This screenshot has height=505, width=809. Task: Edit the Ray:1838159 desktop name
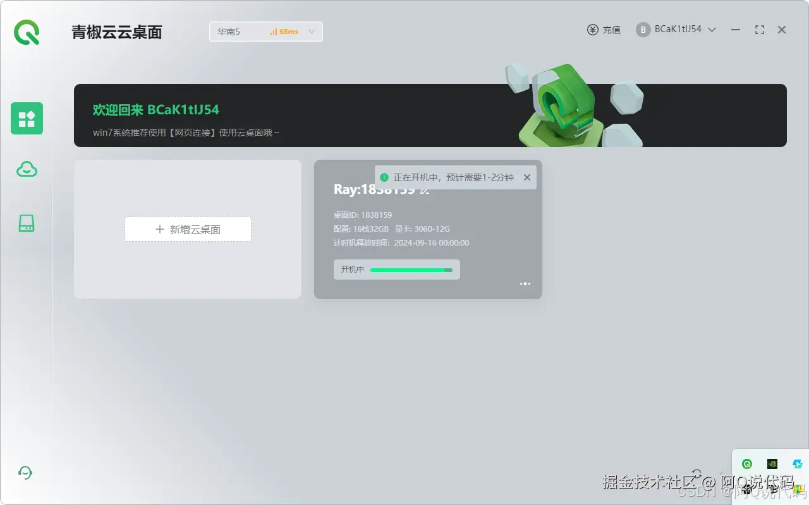[x=425, y=189]
